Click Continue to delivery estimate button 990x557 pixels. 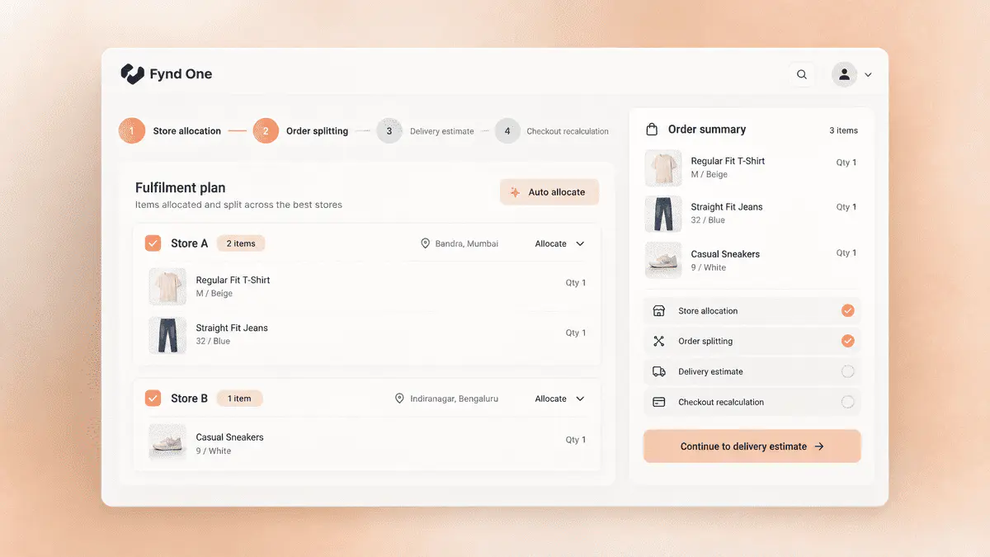752,446
